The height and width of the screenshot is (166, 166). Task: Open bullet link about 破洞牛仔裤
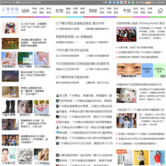tap(140, 52)
